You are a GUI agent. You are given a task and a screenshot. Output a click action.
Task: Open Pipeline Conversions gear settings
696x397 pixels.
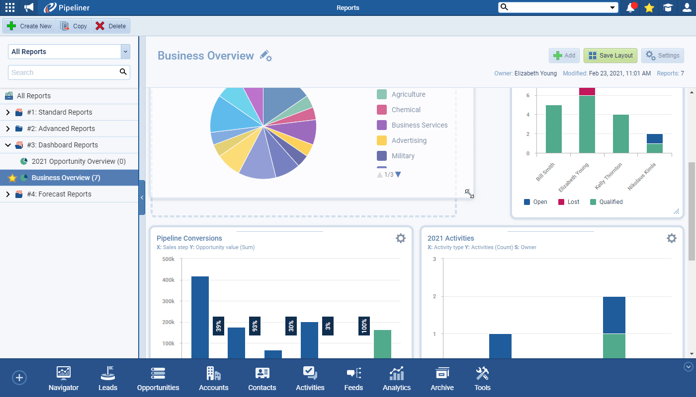[400, 238]
